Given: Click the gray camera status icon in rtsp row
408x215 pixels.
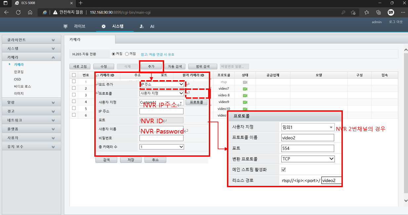Looking at the screenshot, I should click(x=245, y=82).
